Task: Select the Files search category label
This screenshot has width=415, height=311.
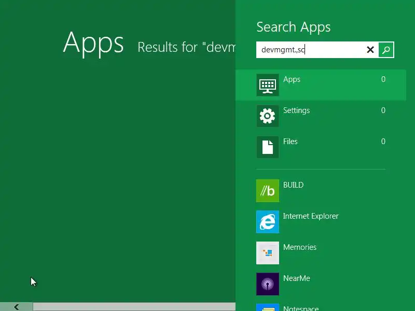Action: 290,142
